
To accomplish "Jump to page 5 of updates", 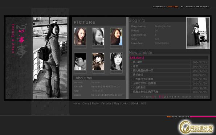I will pyautogui.click(x=172, y=97).
